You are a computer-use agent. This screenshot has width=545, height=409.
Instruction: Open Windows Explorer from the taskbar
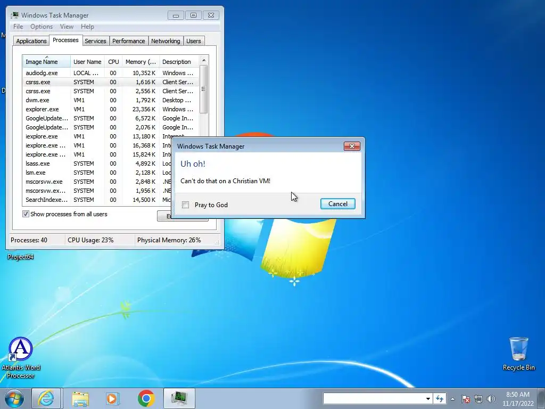(80, 398)
